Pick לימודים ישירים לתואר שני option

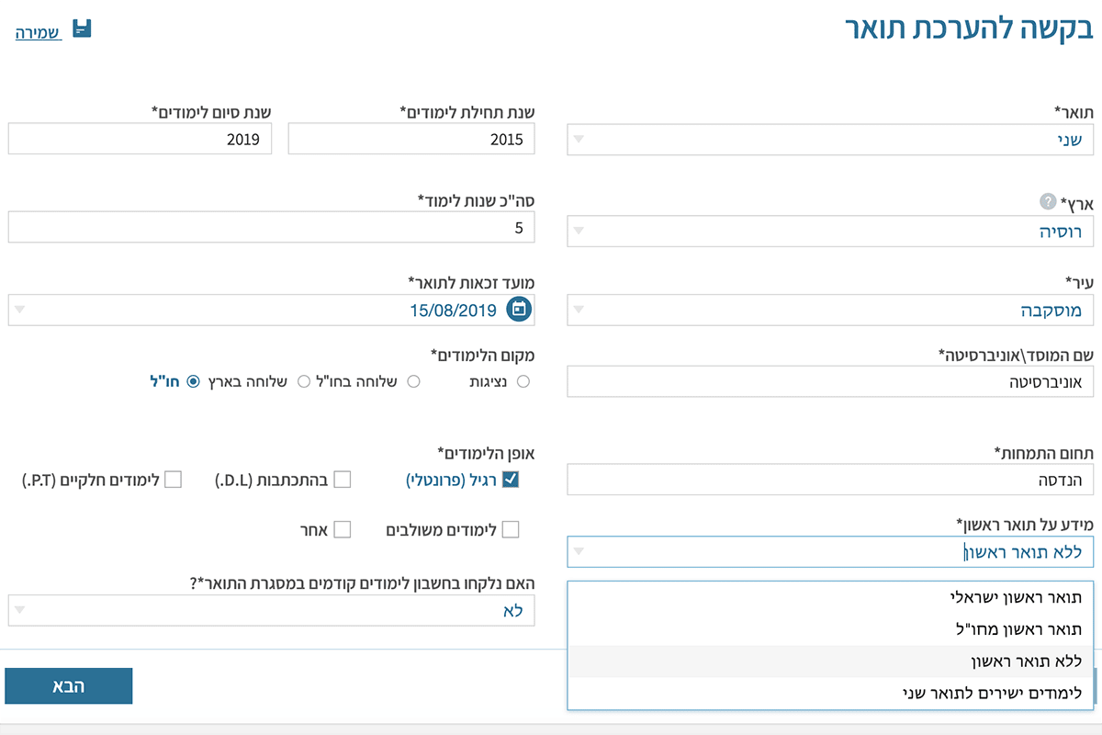[x=992, y=693]
